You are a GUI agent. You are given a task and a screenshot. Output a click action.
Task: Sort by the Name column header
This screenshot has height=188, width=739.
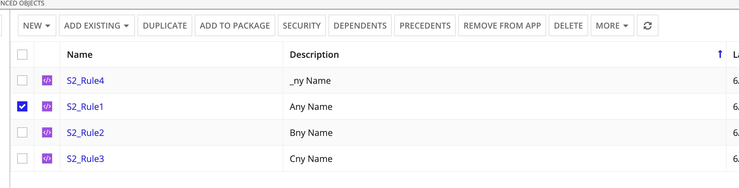(x=80, y=55)
